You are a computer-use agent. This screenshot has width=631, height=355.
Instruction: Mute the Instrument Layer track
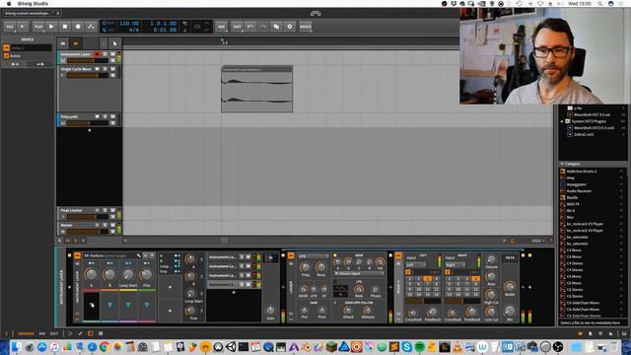(112, 54)
